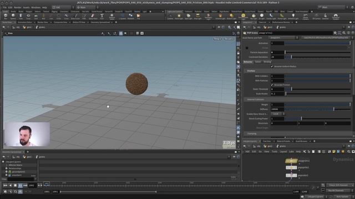The height and width of the screenshot is (199, 355).
Task: Select the File shelf tool
Action: [138, 16]
